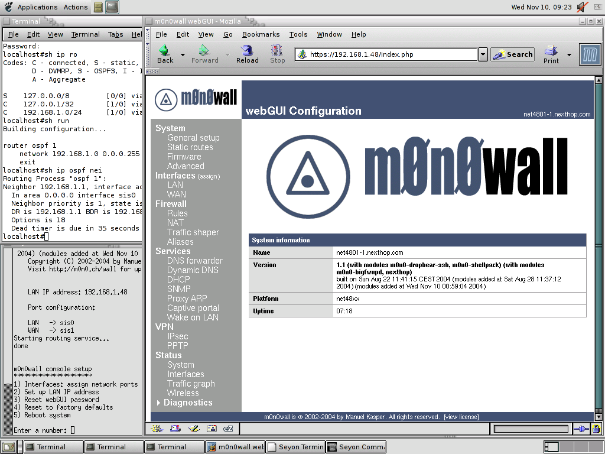Click the clock showing Wed Nov 10, 09:23

click(x=541, y=7)
